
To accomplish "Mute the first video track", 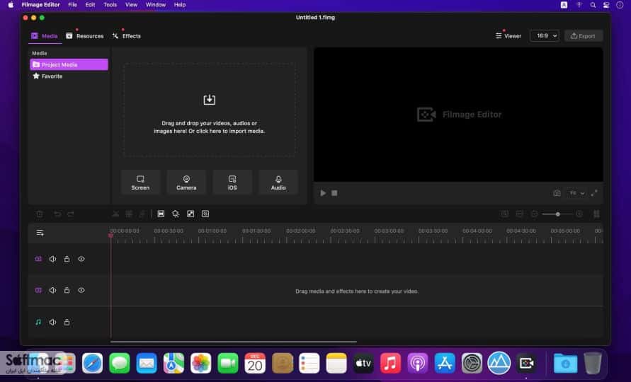I will [52, 259].
